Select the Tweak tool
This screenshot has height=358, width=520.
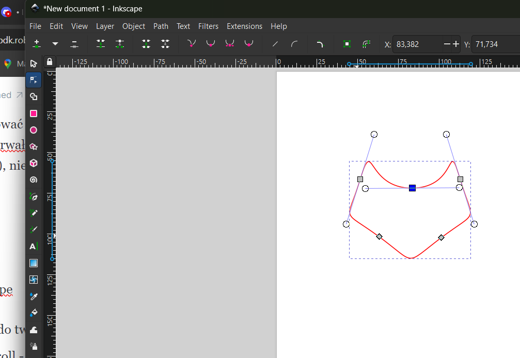(34, 330)
